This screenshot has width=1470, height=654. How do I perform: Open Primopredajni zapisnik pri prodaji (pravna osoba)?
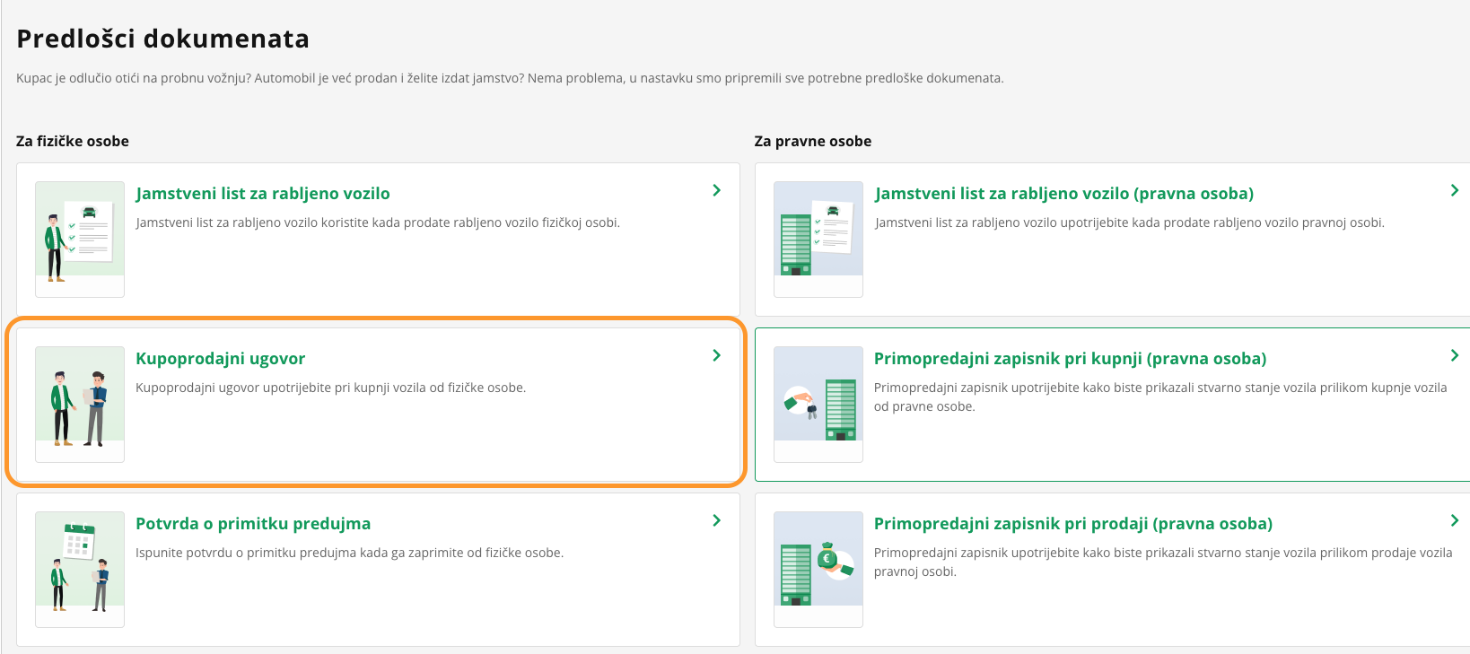(1073, 524)
